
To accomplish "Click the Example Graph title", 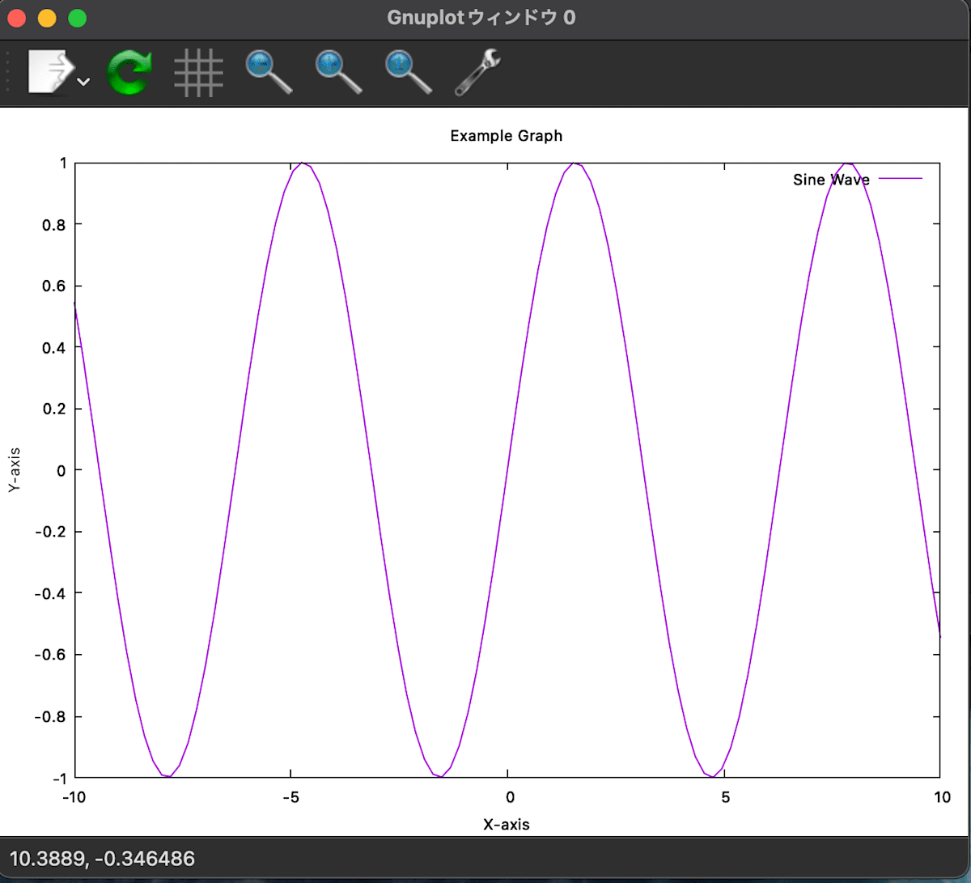I will 506,136.
